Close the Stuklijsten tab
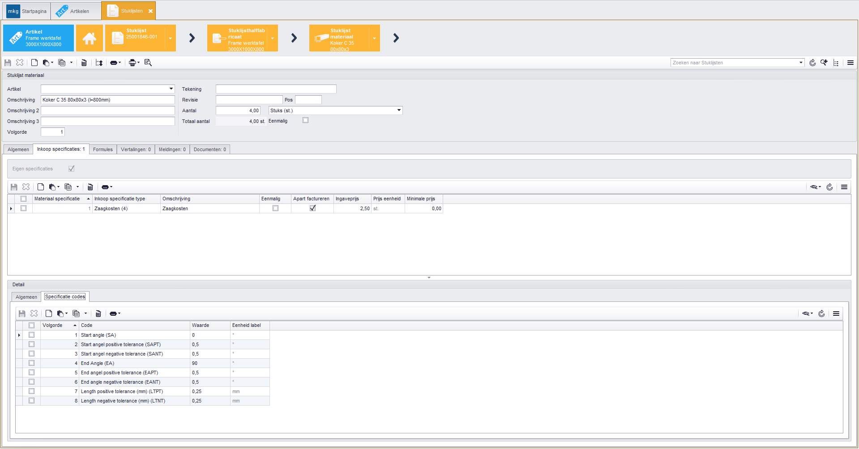Screen dimensions: 859x449 click(x=150, y=11)
